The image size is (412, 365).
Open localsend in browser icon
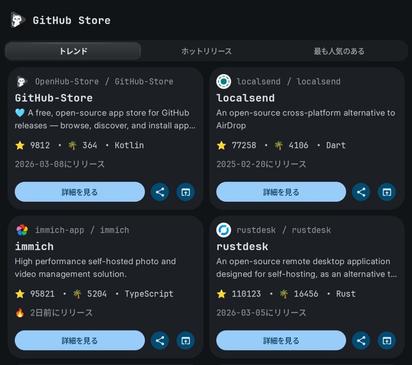(386, 192)
